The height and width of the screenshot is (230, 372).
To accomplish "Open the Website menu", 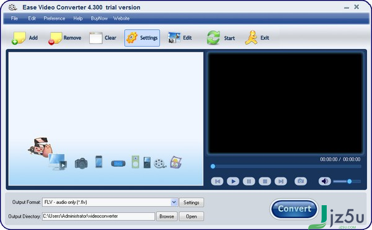I will (x=122, y=19).
